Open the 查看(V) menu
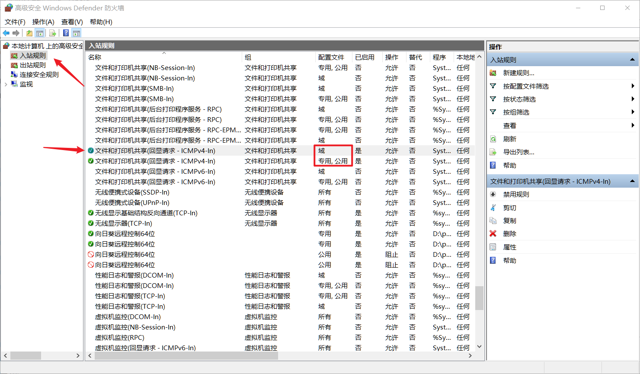This screenshot has height=374, width=640. [x=72, y=22]
